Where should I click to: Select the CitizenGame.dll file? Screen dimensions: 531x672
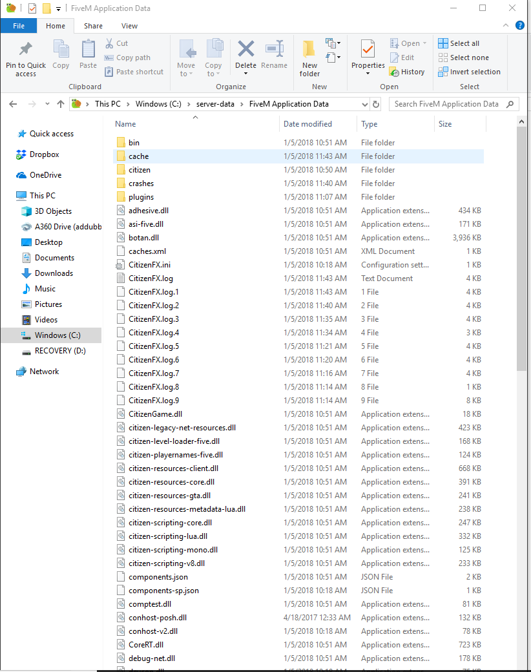tap(298, 414)
